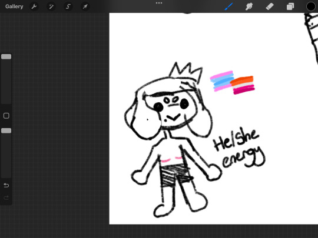Image resolution: width=318 pixels, height=238 pixels.
Task: Open the Actions wrench menu
Action: point(34,6)
